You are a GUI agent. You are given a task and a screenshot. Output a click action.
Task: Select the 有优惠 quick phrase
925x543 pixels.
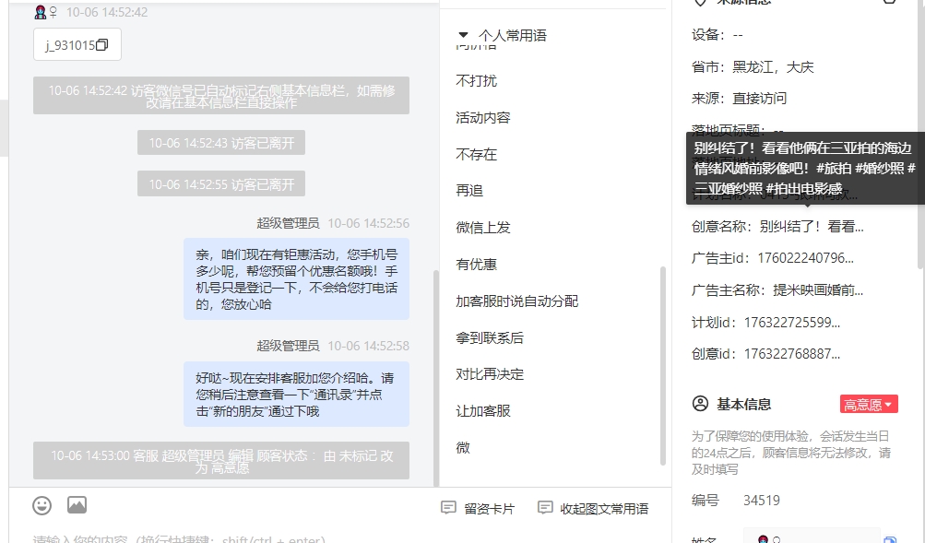coord(477,265)
